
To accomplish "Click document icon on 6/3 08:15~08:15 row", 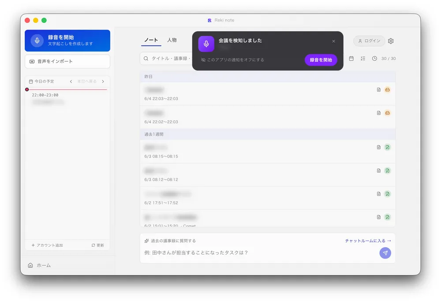I will (x=379, y=147).
